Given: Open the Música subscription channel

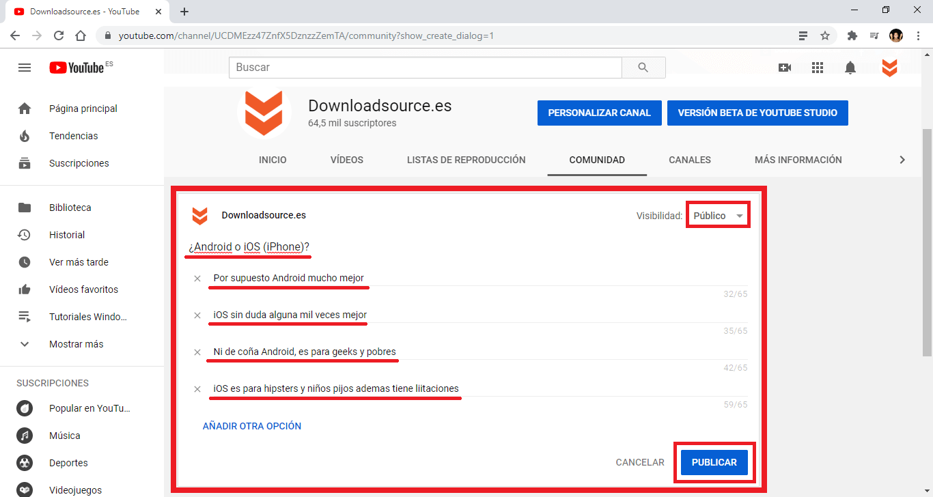Looking at the screenshot, I should (x=82, y=436).
